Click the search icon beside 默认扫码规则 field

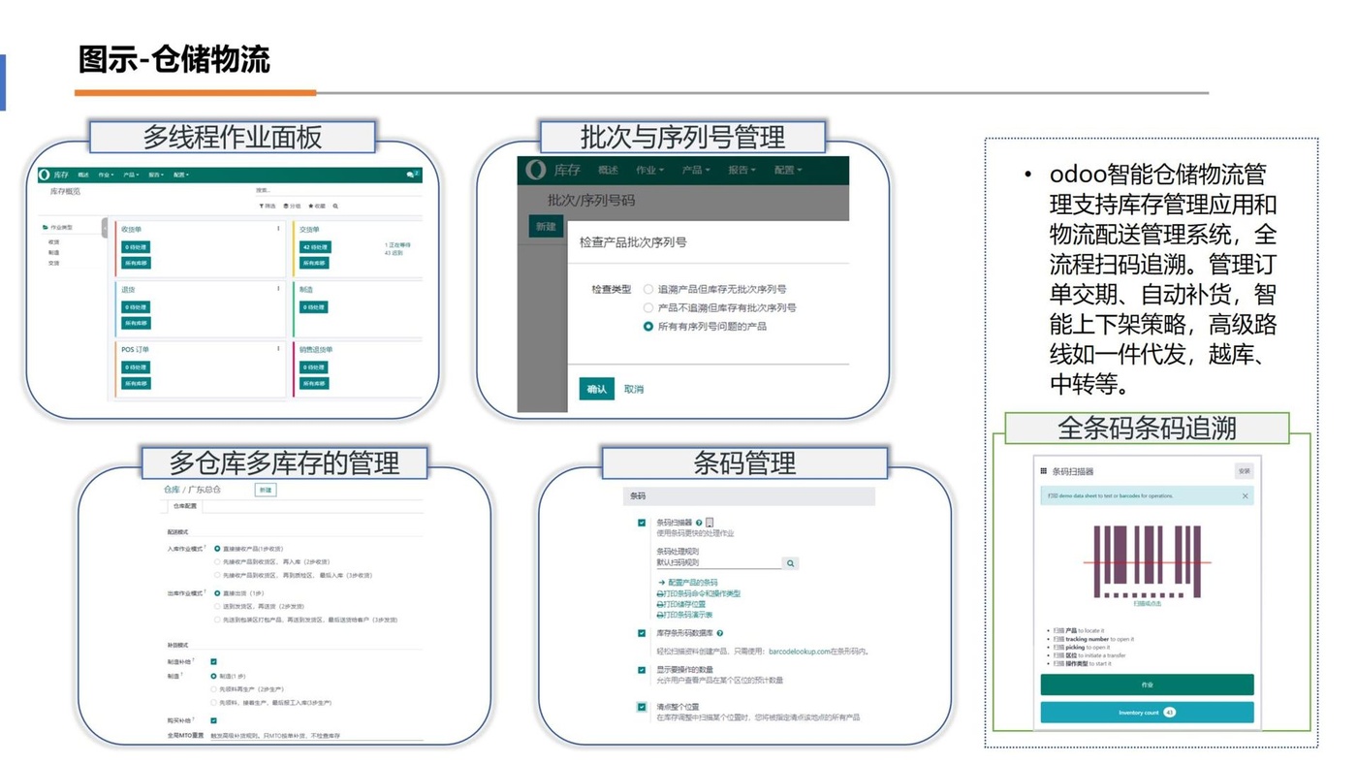(x=791, y=562)
